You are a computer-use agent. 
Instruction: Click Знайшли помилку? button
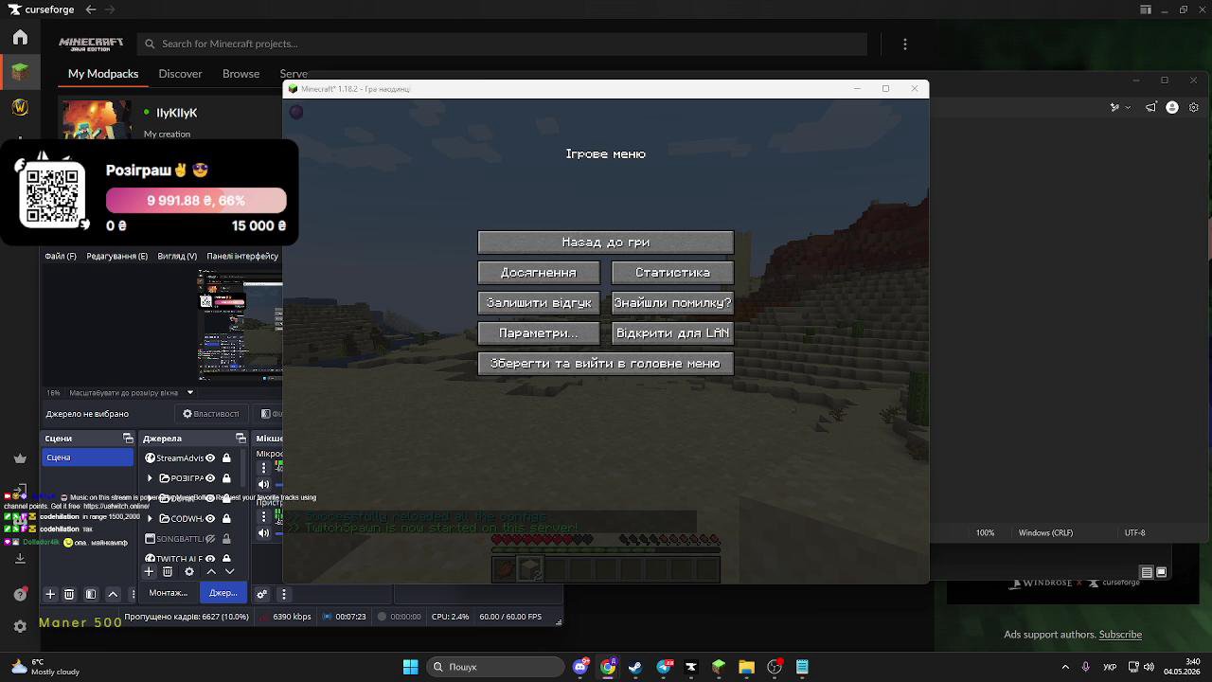pos(672,303)
